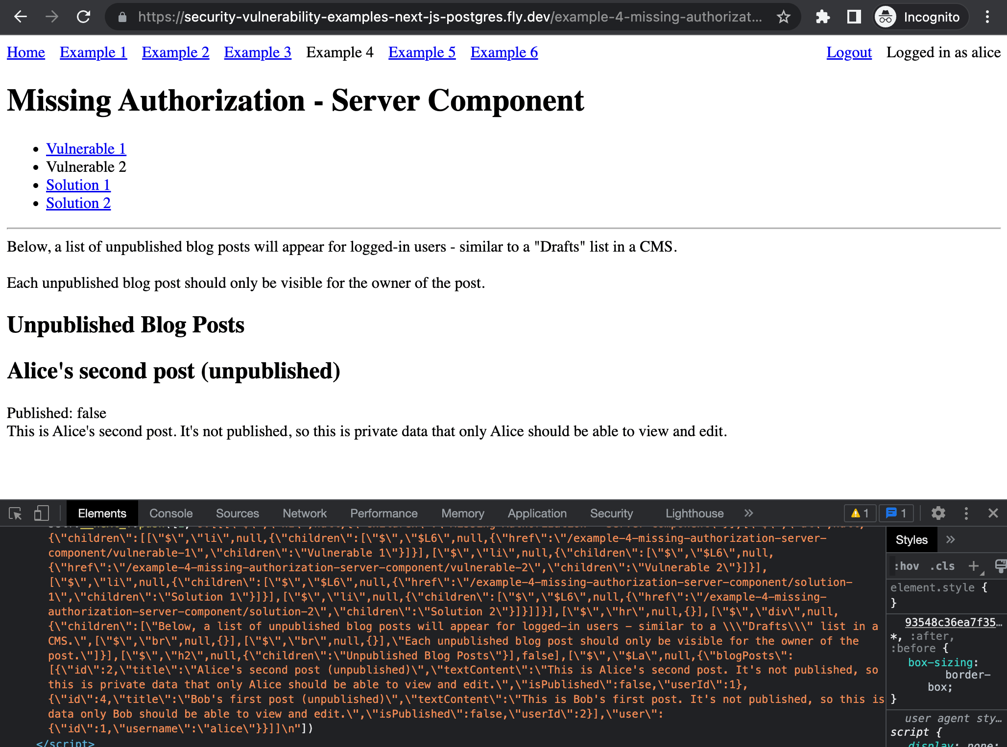Toggle .cls element classes panel
This screenshot has width=1007, height=747.
point(942,566)
